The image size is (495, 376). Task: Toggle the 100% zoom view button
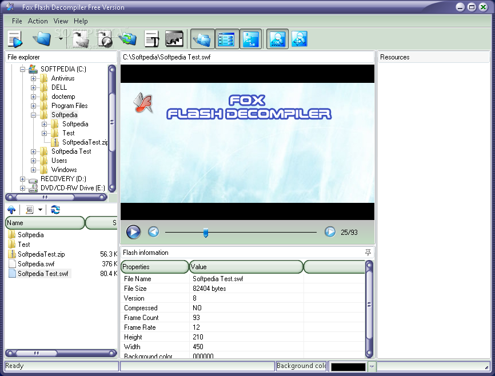(277, 39)
